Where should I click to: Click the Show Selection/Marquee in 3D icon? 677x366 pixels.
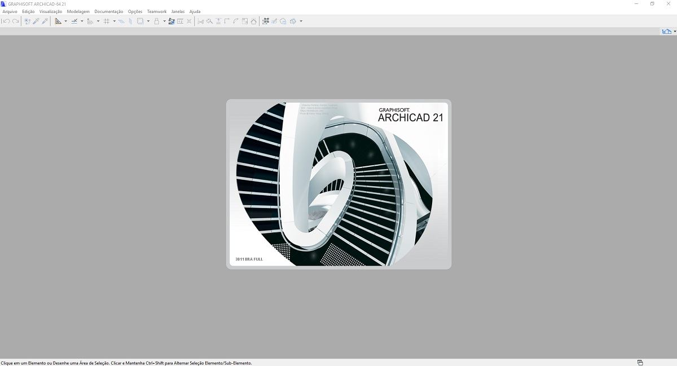point(266,21)
